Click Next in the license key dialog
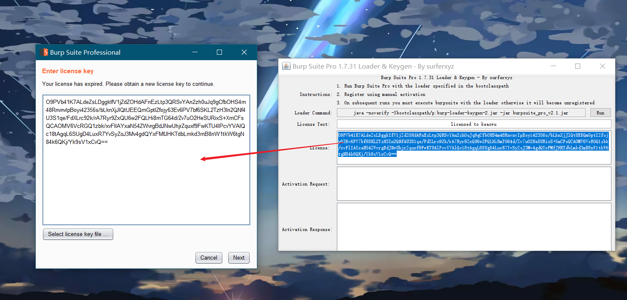The image size is (627, 300). pyautogui.click(x=239, y=258)
